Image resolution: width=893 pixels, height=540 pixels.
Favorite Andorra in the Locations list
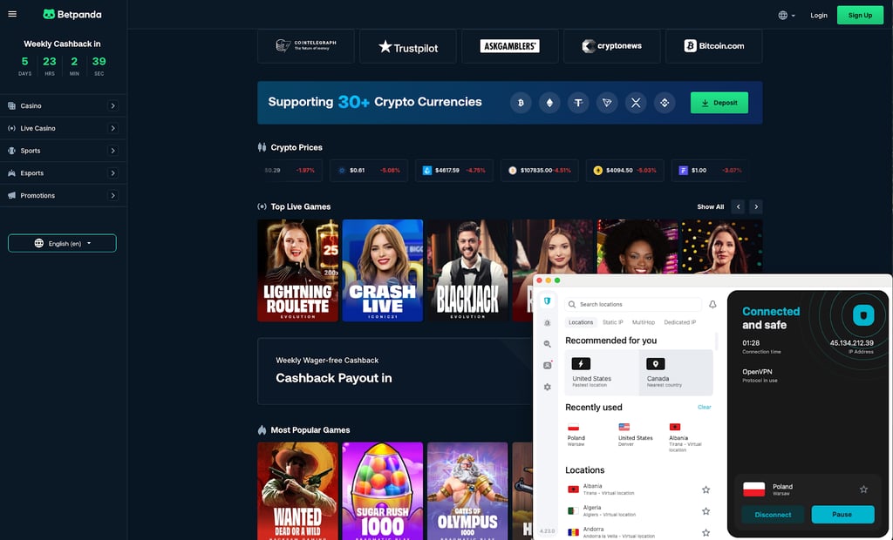click(706, 533)
